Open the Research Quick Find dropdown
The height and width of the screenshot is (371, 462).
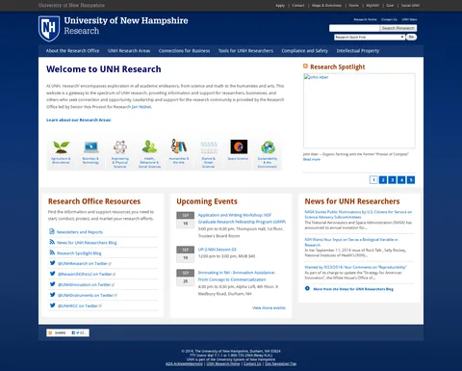[370, 38]
